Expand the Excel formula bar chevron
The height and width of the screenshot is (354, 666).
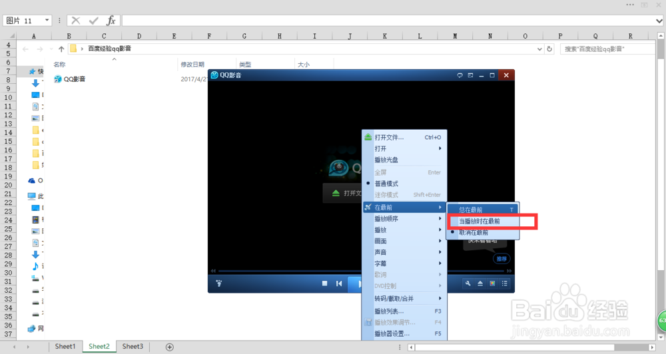tap(659, 21)
